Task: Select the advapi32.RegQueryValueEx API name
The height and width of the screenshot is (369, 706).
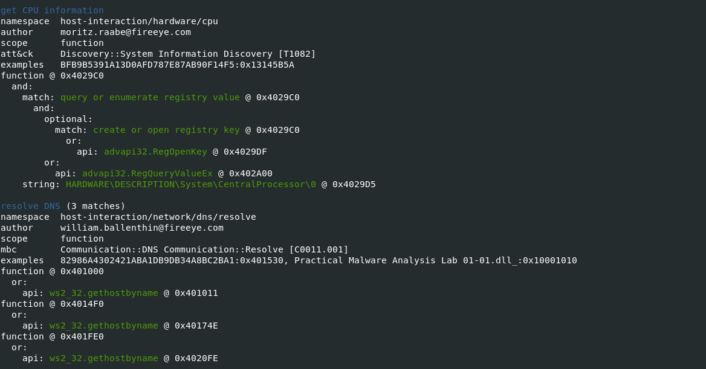Action: point(147,173)
